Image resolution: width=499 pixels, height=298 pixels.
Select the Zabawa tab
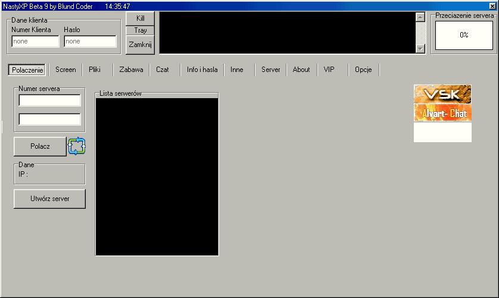[x=131, y=70]
